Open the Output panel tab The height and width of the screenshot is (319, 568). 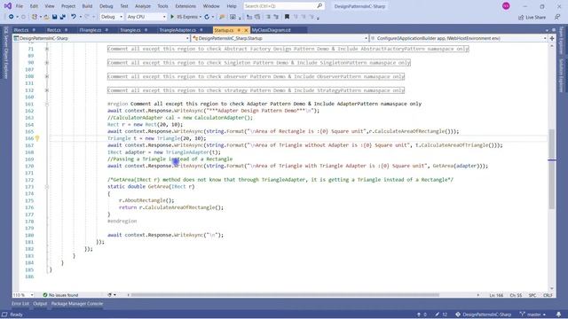[x=40, y=304]
